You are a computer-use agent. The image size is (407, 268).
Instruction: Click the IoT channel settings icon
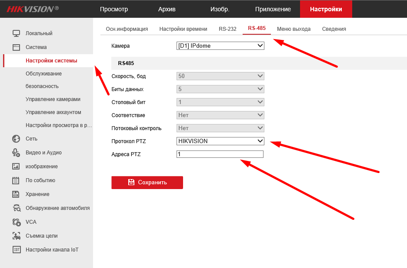coord(17,250)
